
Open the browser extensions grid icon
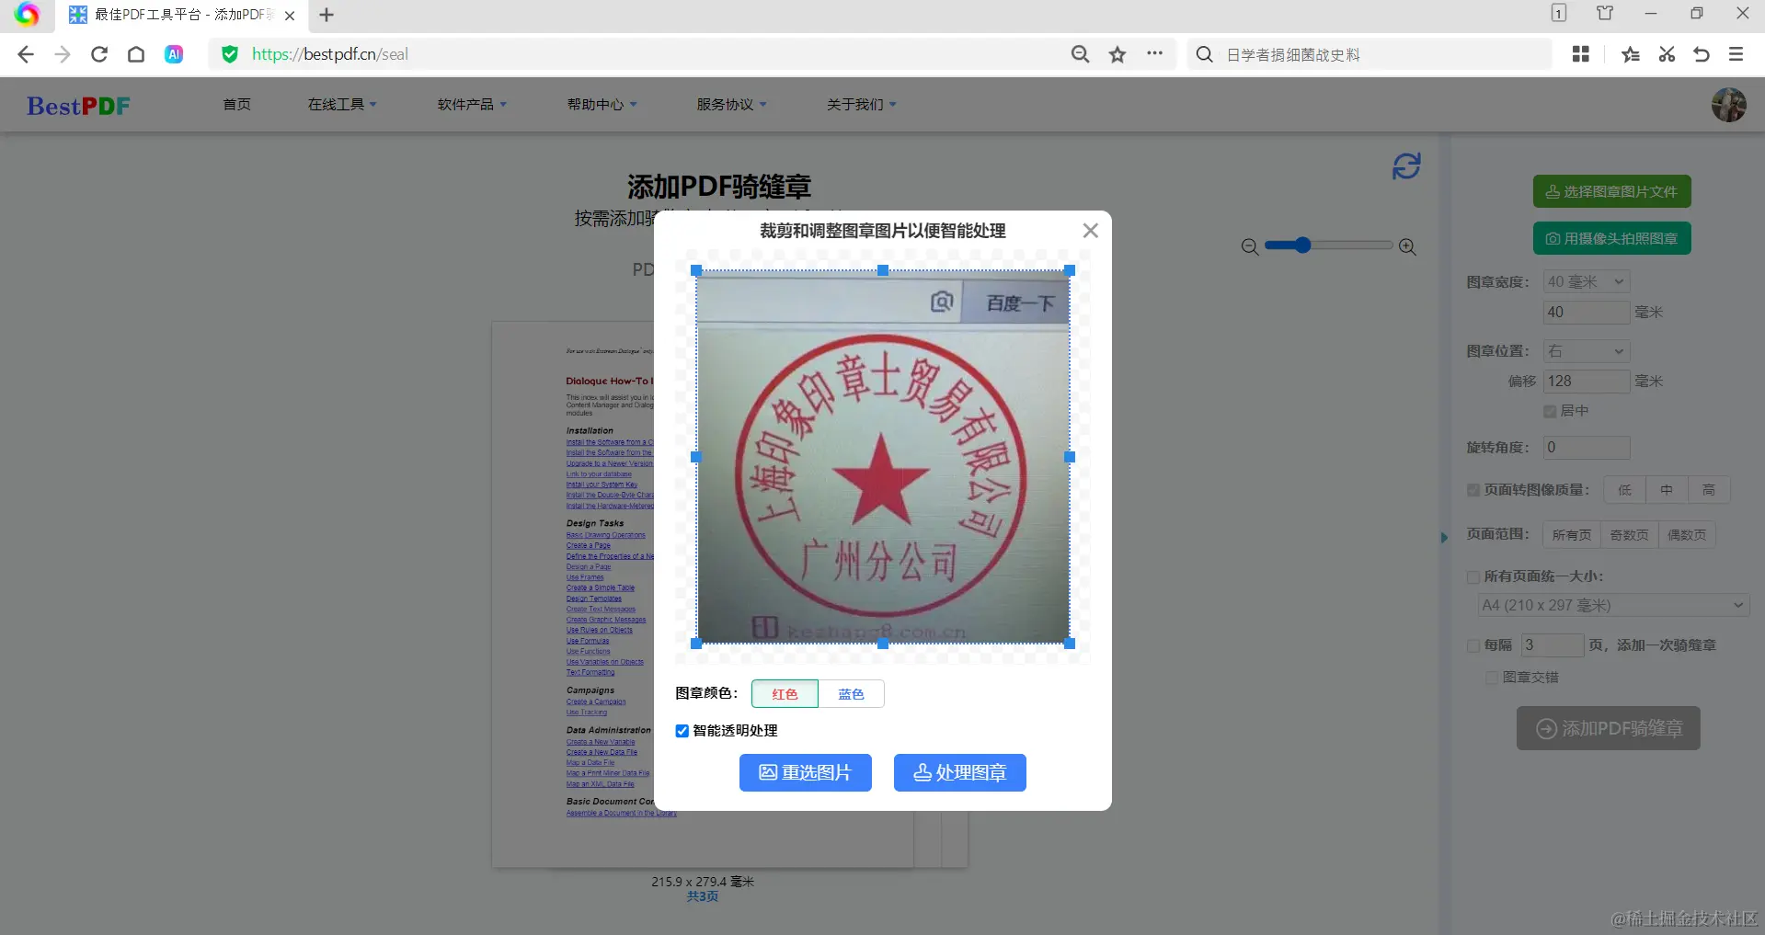1581,54
